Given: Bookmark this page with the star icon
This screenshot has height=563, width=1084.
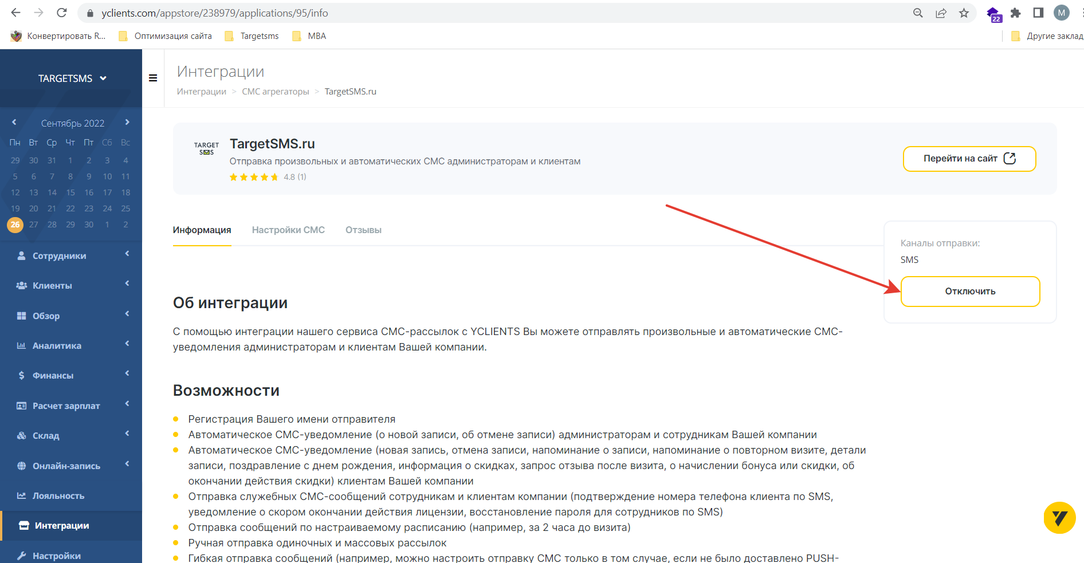Looking at the screenshot, I should pos(964,13).
